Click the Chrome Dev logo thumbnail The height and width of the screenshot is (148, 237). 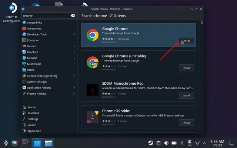93,62
